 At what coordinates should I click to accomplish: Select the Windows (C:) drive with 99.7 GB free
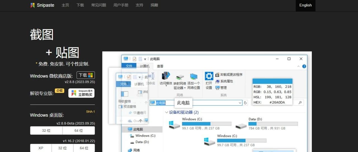click(x=235, y=140)
